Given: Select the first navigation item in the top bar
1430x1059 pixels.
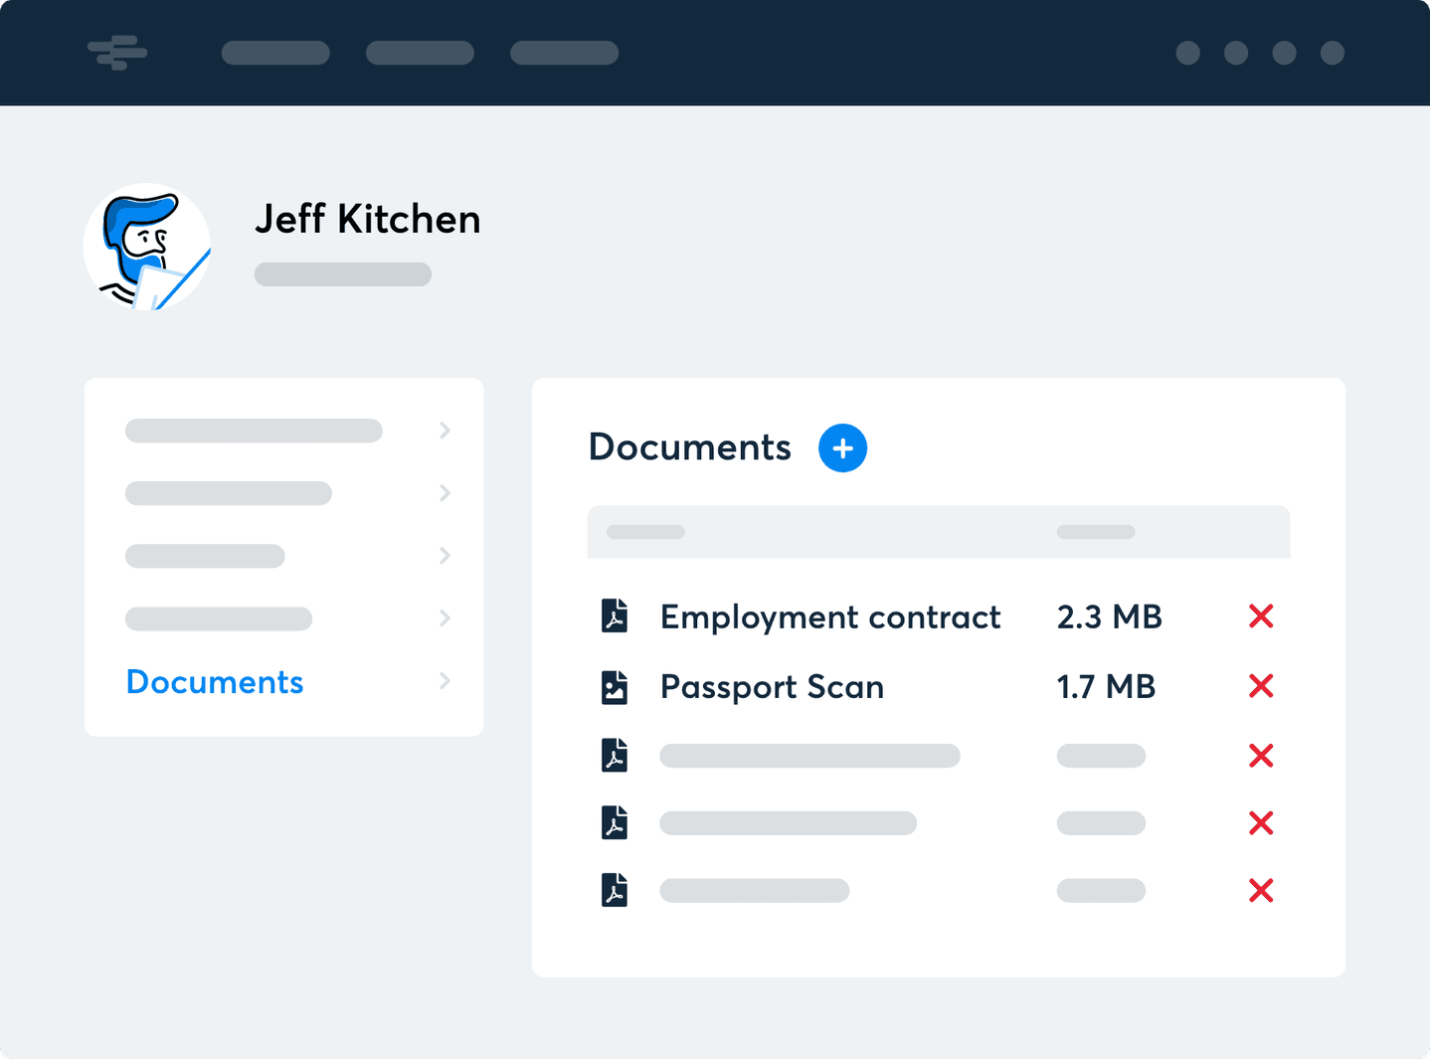Looking at the screenshot, I should (x=275, y=53).
